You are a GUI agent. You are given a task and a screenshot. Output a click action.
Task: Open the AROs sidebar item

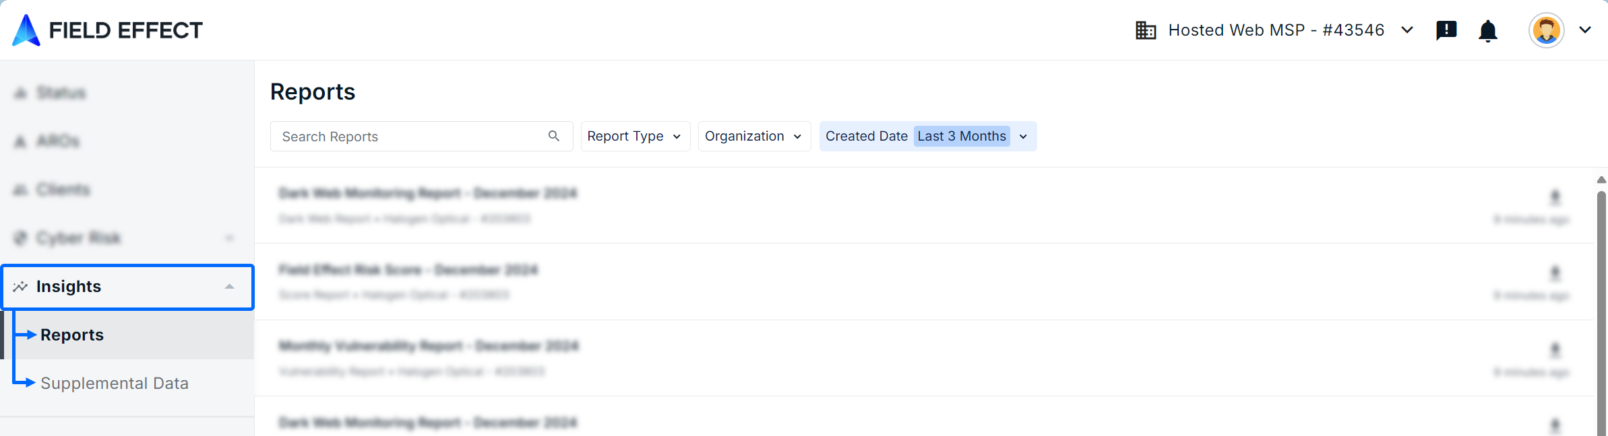127,141
